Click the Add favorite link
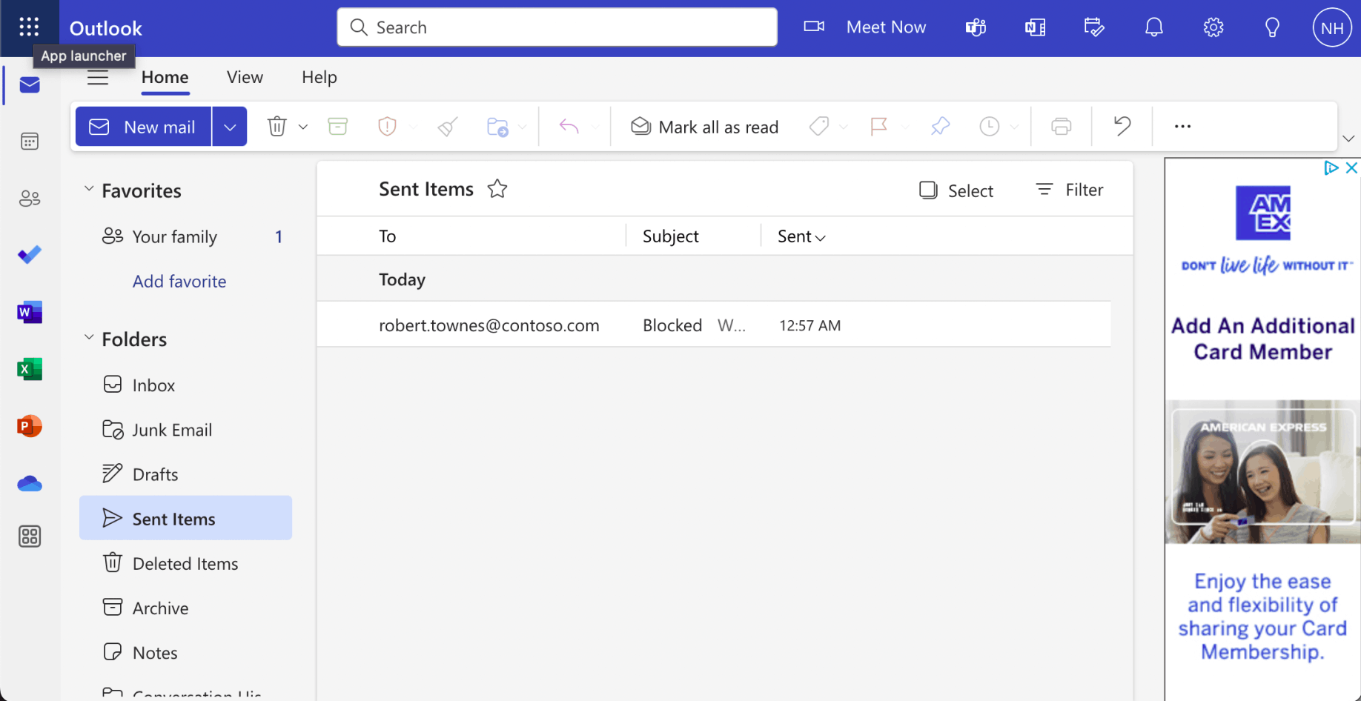Viewport: 1361px width, 701px height. (x=179, y=282)
